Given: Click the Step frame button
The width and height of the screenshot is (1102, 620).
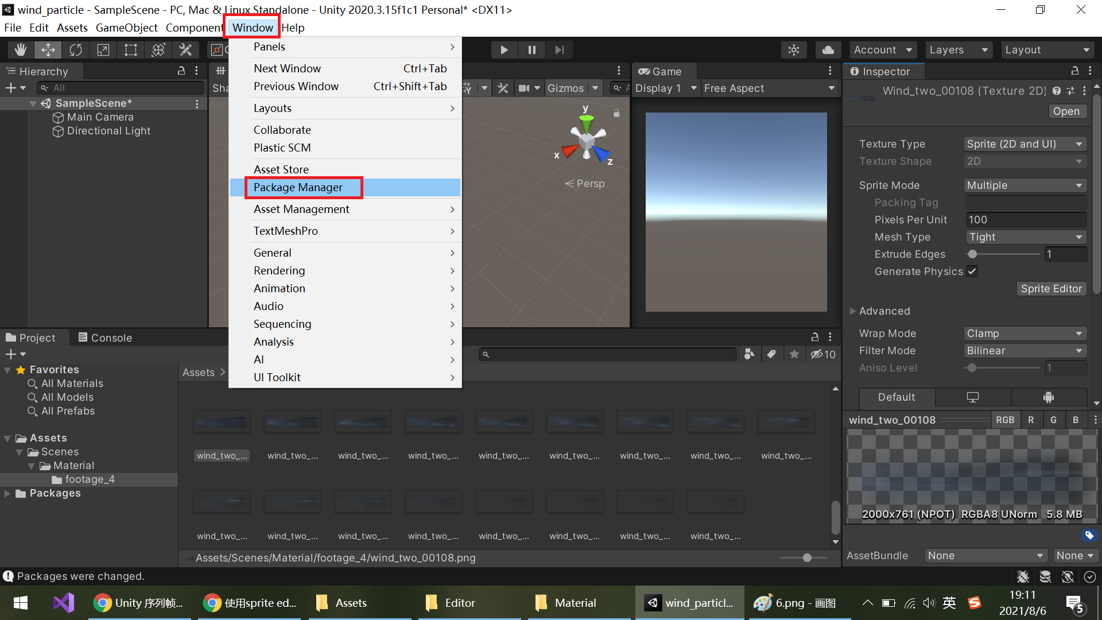Looking at the screenshot, I should pyautogui.click(x=559, y=50).
